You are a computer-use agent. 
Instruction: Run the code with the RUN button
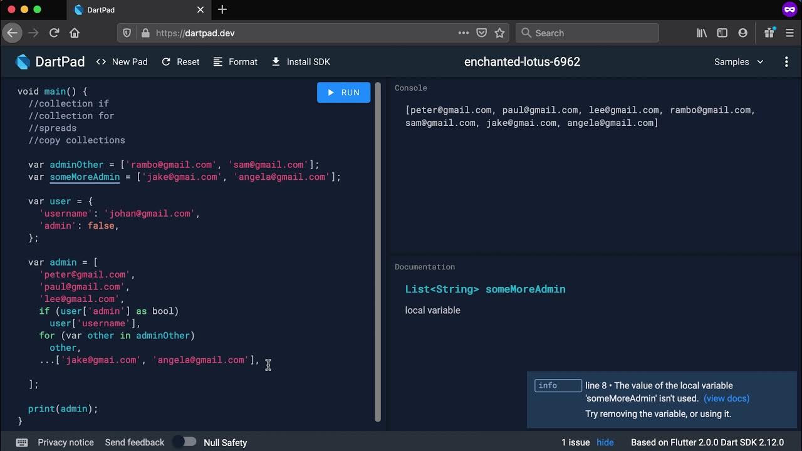coord(343,92)
